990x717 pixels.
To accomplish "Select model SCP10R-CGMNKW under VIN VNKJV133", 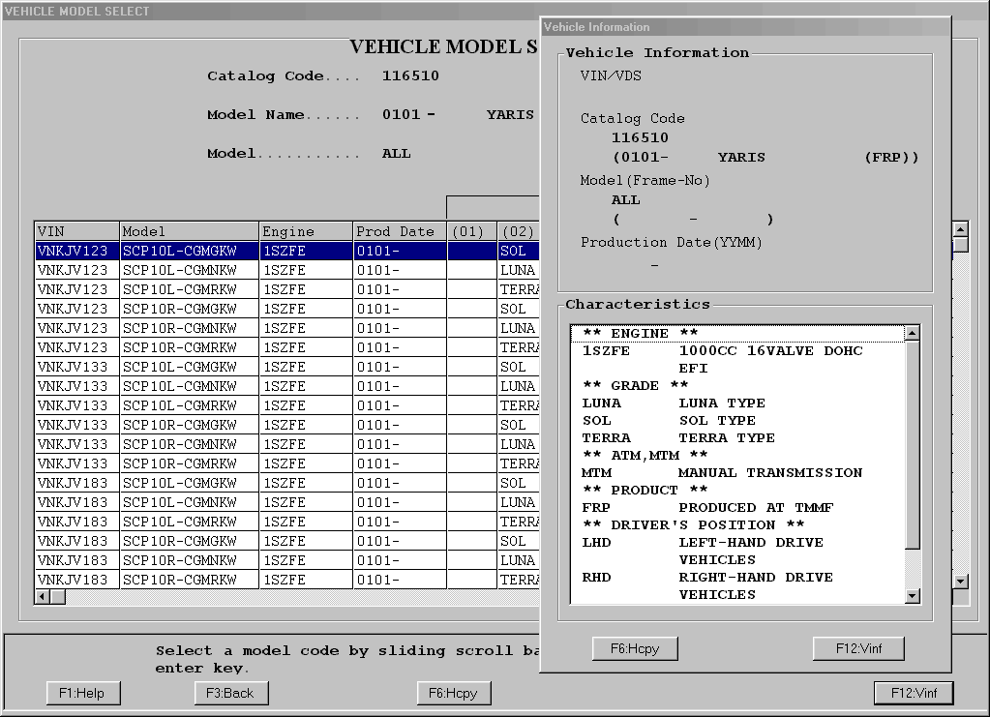I will click(x=287, y=444).
